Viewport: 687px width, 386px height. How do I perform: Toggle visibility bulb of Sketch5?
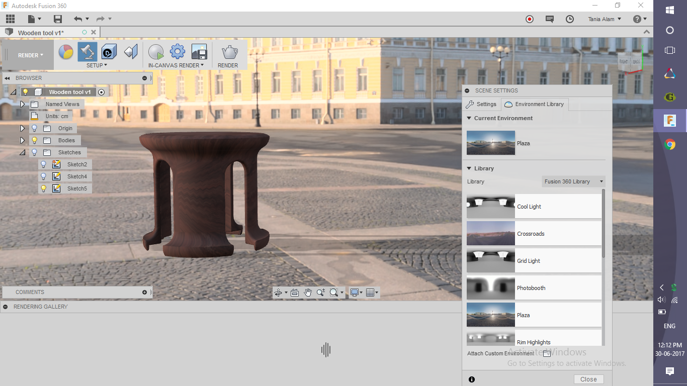(43, 188)
